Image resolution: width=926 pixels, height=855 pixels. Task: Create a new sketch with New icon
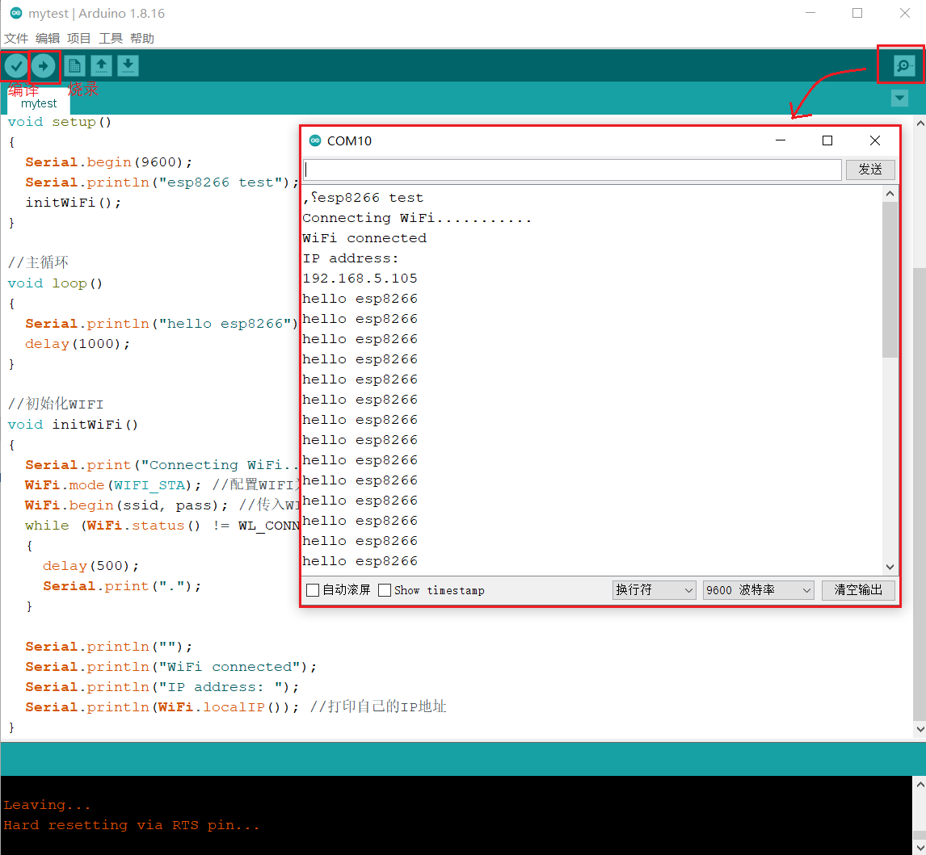click(x=74, y=66)
